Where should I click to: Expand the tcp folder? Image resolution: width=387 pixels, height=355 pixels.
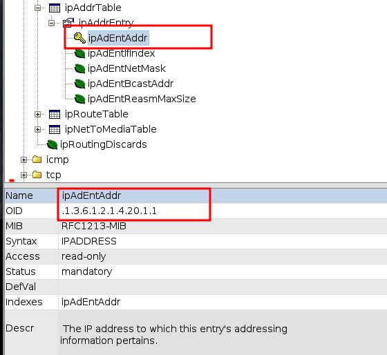tap(23, 175)
